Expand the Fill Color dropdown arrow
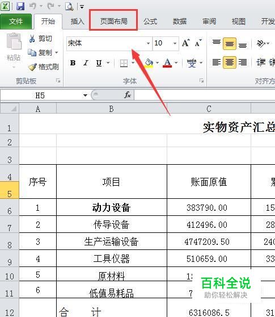This screenshot has width=275, height=317. (x=158, y=63)
